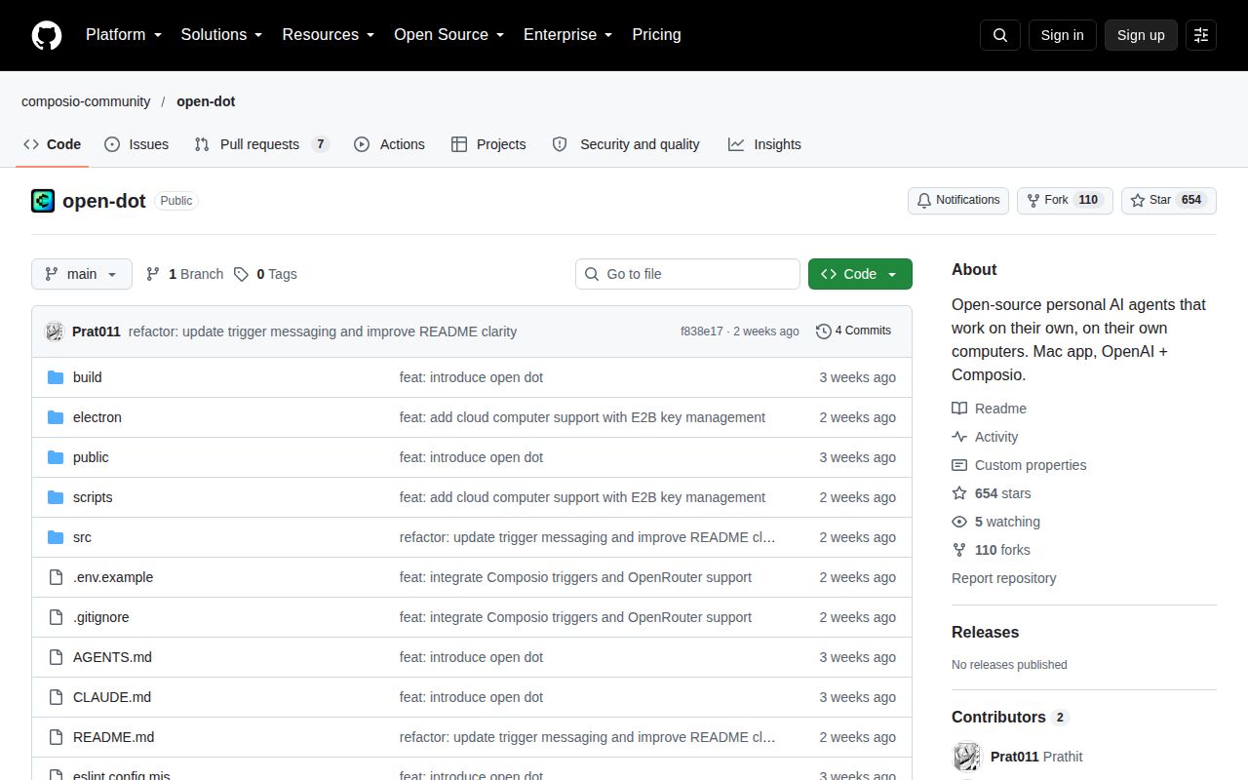View 5 watching users
Screen dimensions: 1248x780
click(x=995, y=522)
